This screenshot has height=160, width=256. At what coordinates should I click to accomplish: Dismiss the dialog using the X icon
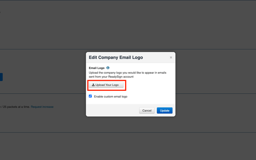[171, 57]
